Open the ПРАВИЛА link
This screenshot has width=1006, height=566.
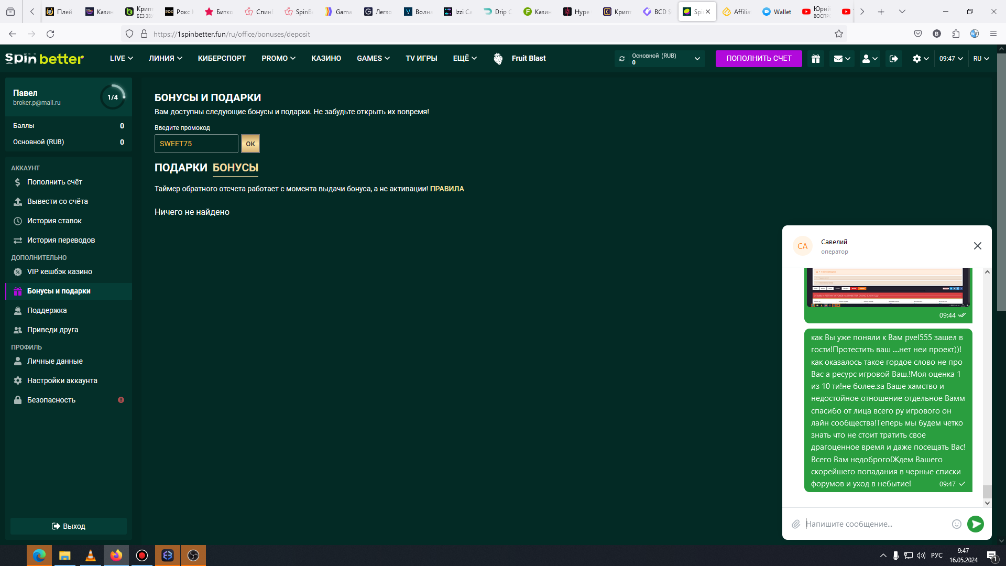(x=447, y=189)
